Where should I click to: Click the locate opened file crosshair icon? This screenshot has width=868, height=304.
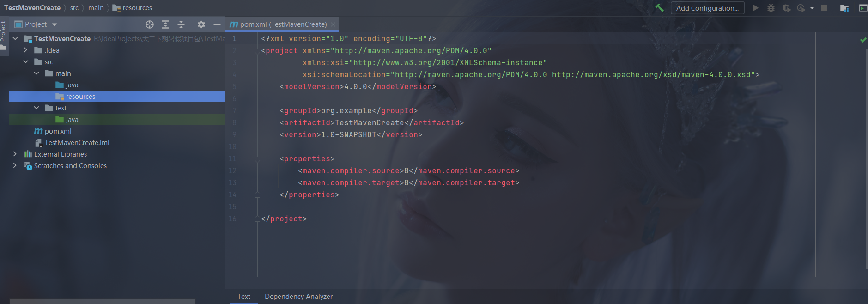click(x=150, y=24)
